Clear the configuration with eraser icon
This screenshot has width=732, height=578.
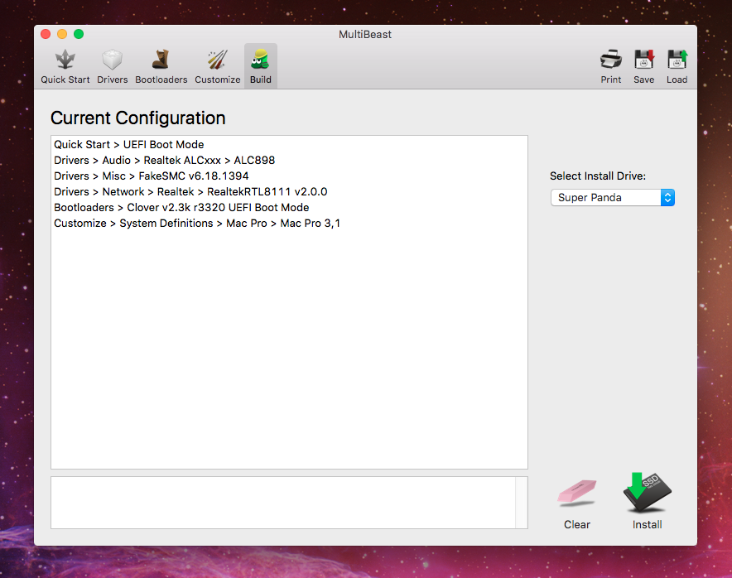click(577, 503)
